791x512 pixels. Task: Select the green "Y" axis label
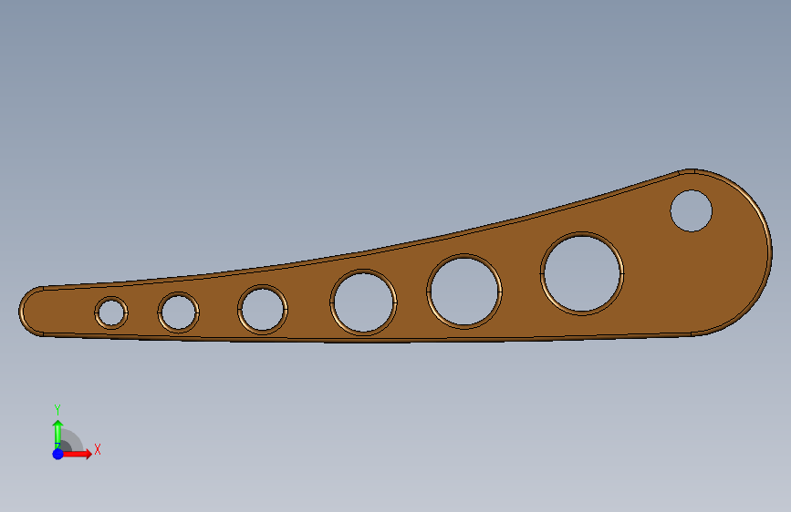[x=57, y=410]
